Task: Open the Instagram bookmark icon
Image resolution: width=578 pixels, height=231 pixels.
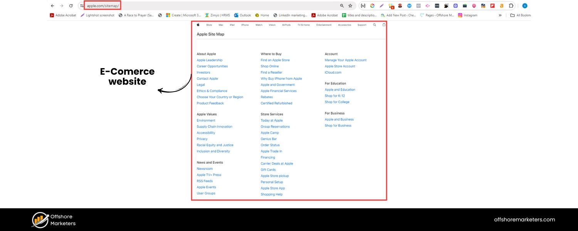Action: click(460, 15)
